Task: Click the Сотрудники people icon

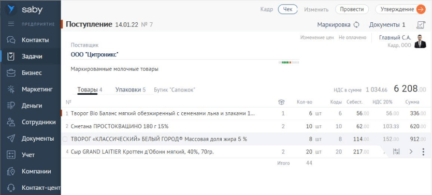Action: (11, 122)
